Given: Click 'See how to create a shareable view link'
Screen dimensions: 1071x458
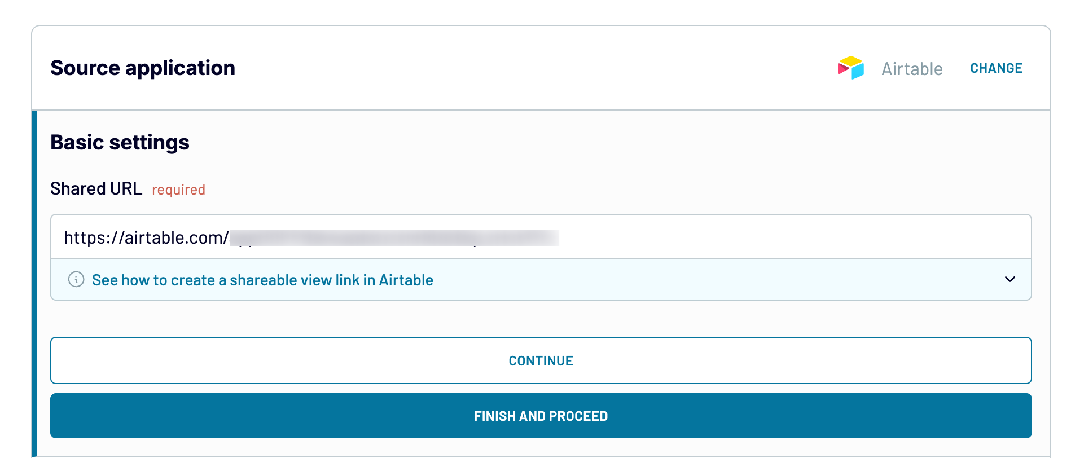Looking at the screenshot, I should coord(262,279).
